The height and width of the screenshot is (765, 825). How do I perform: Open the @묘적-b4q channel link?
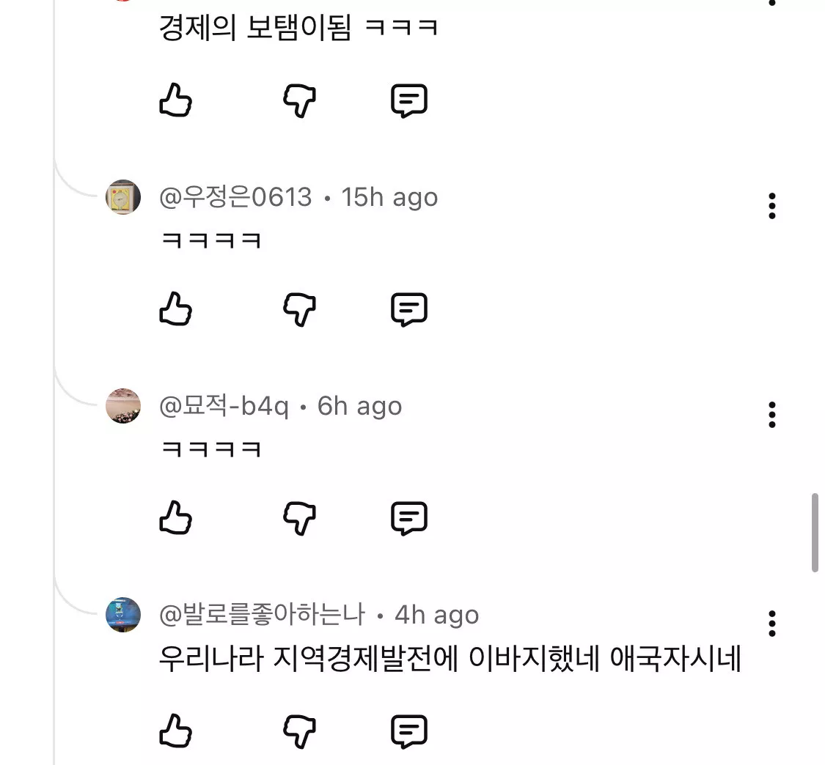pos(224,406)
